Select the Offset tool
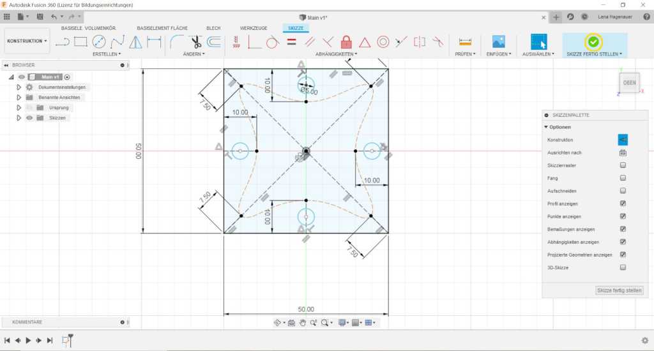 coord(214,41)
